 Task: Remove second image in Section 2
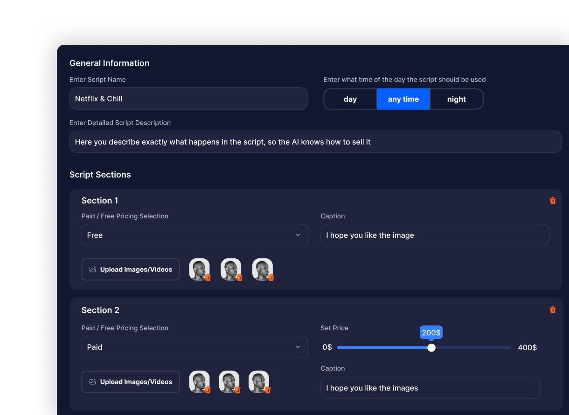[238, 390]
